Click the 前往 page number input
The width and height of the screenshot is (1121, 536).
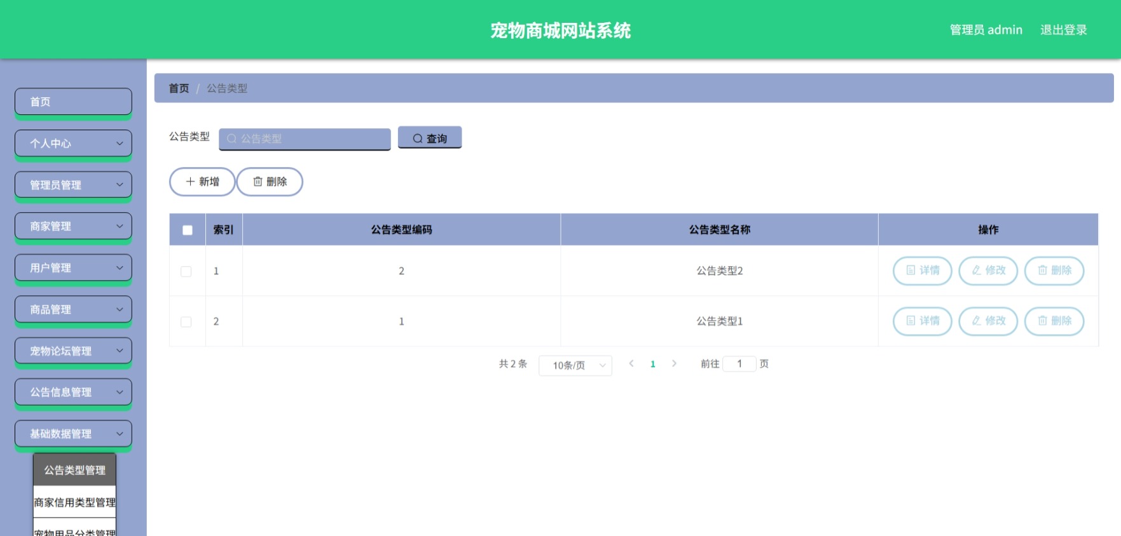[739, 364]
